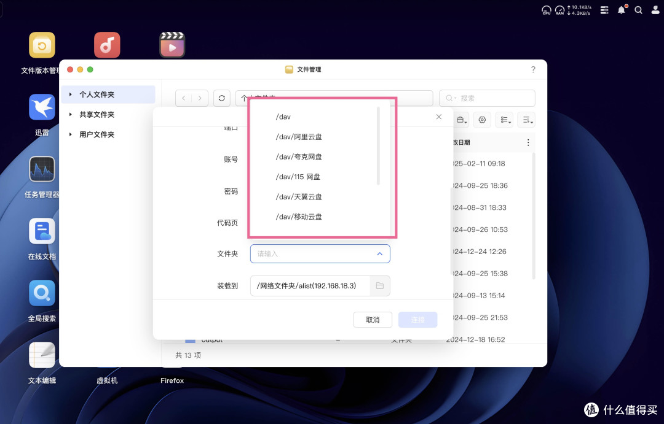664x424 pixels.
Task: Refresh the file list
Action: [x=221, y=98]
